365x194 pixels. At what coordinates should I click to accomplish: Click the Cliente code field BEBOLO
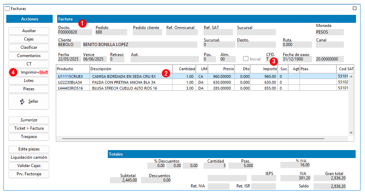click(x=69, y=45)
